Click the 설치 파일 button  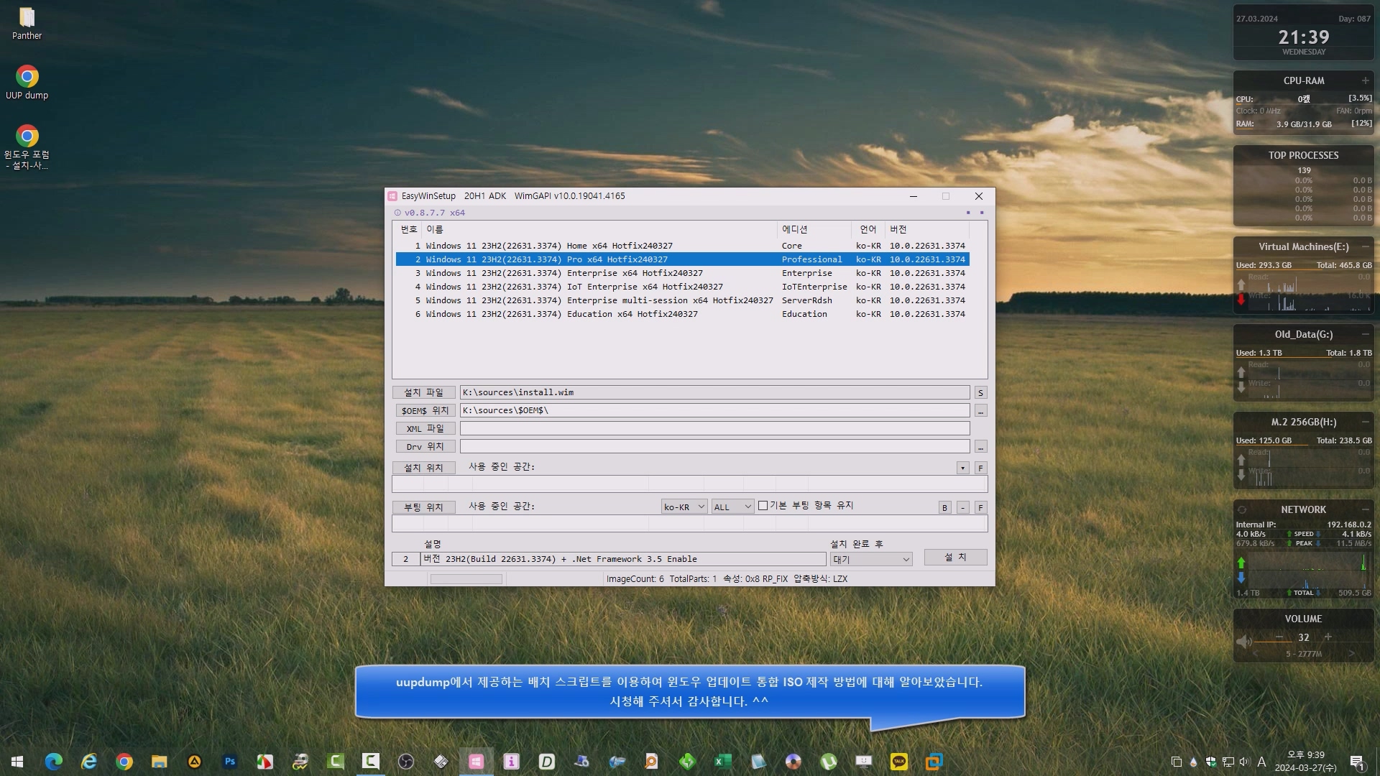tap(424, 392)
